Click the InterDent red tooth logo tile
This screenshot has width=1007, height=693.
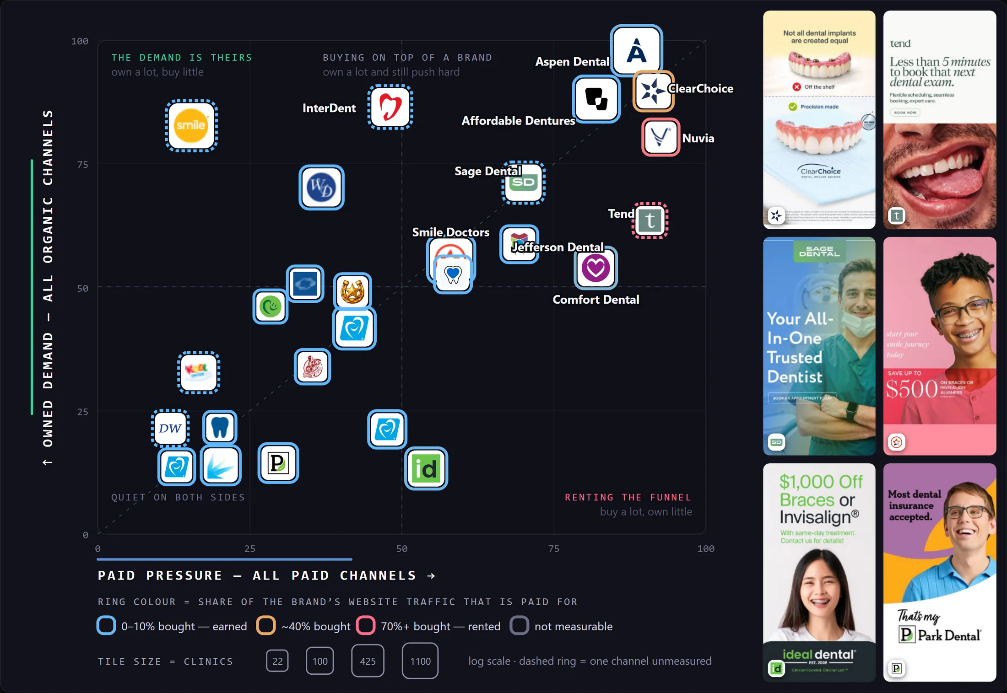pyautogui.click(x=390, y=107)
